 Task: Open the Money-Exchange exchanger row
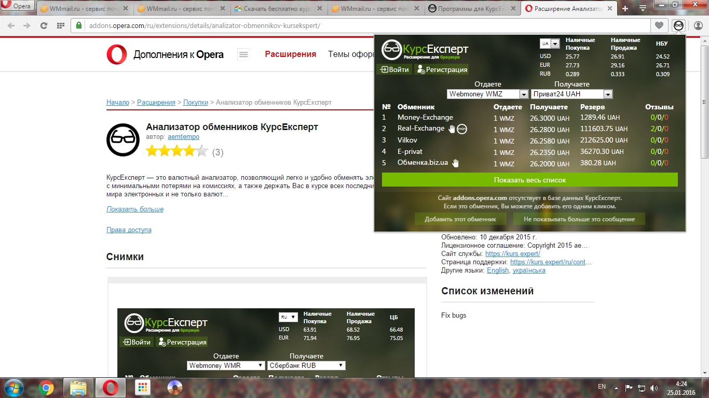(530, 118)
